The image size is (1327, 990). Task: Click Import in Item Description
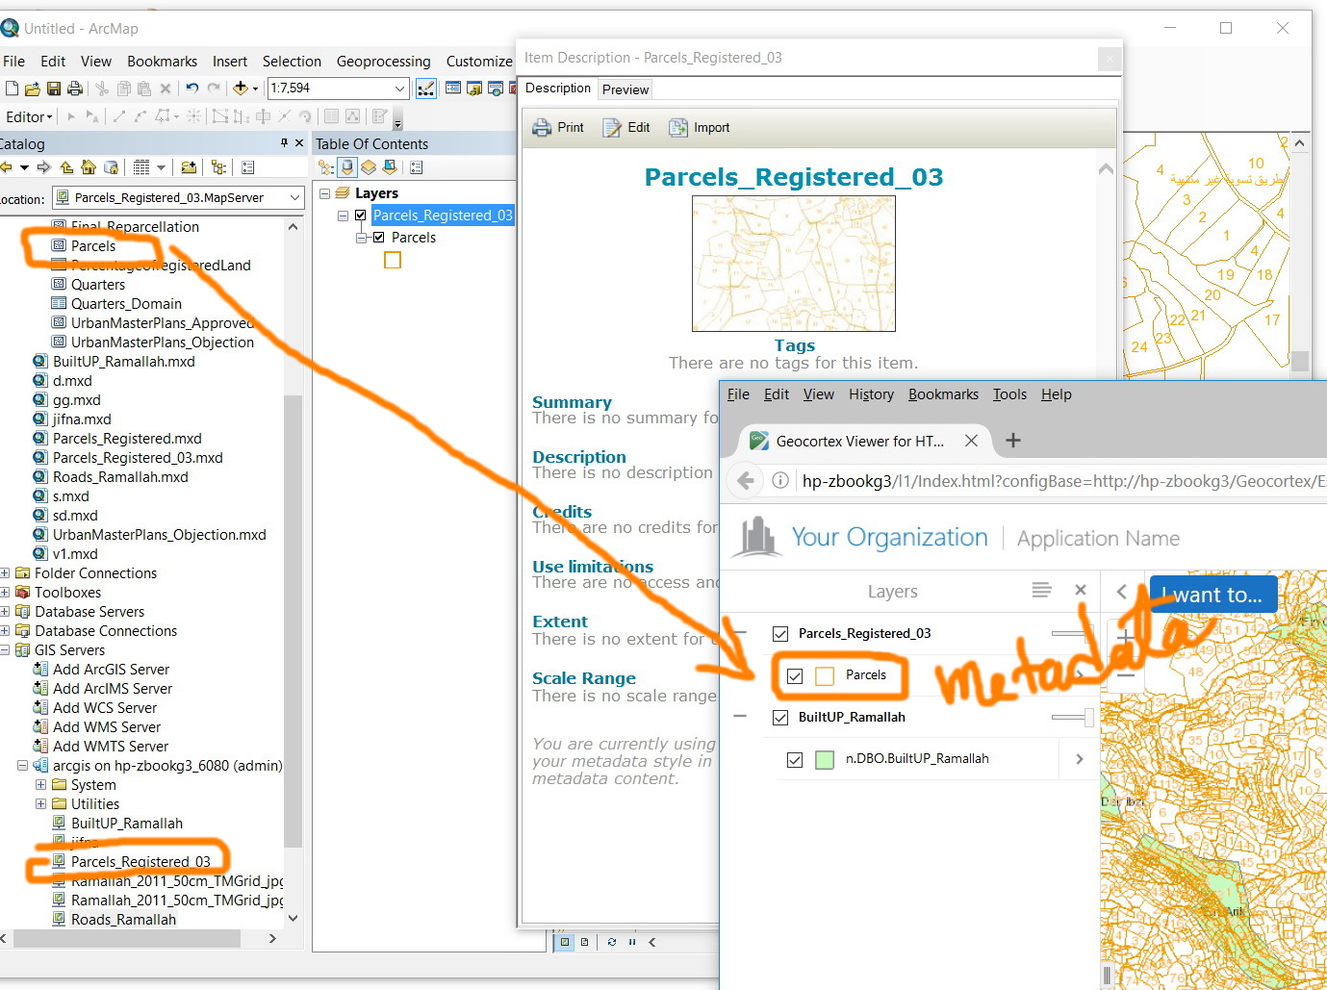(x=700, y=128)
